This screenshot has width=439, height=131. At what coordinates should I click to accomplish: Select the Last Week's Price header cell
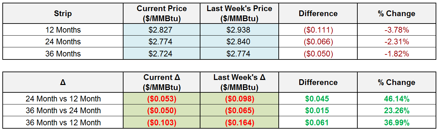(x=239, y=13)
